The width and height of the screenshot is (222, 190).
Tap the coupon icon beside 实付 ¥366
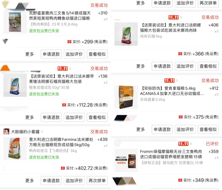click(180, 54)
